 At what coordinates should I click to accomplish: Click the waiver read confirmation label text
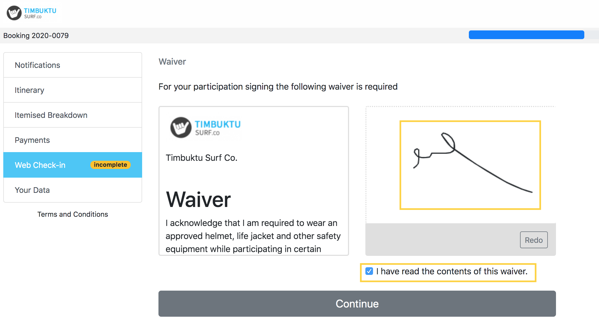[x=452, y=271]
